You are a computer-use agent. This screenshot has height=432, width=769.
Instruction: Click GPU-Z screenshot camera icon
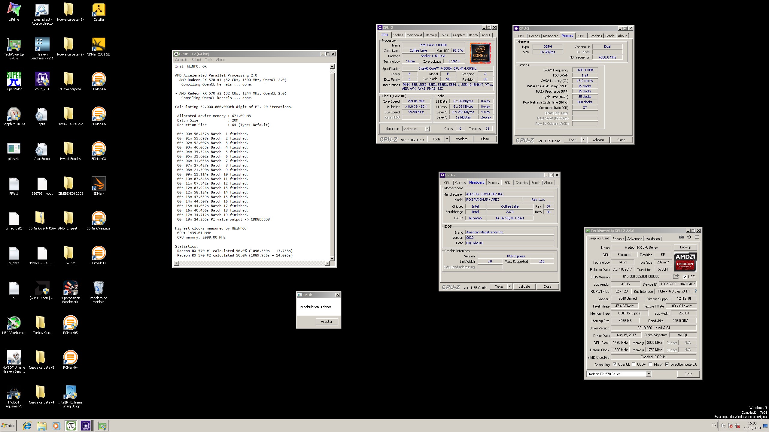[x=681, y=237]
